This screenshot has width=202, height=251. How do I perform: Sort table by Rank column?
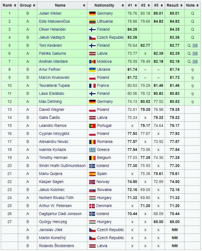click(x=9, y=5)
